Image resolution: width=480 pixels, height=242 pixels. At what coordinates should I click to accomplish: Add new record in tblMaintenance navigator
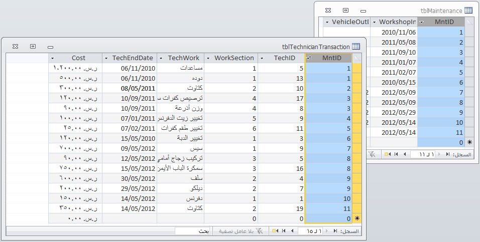(x=388, y=155)
